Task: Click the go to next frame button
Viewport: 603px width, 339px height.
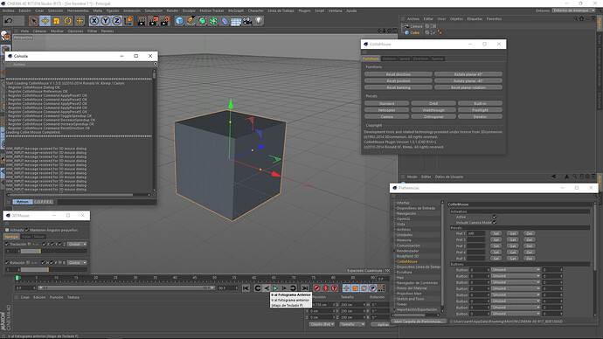Action: click(x=284, y=287)
